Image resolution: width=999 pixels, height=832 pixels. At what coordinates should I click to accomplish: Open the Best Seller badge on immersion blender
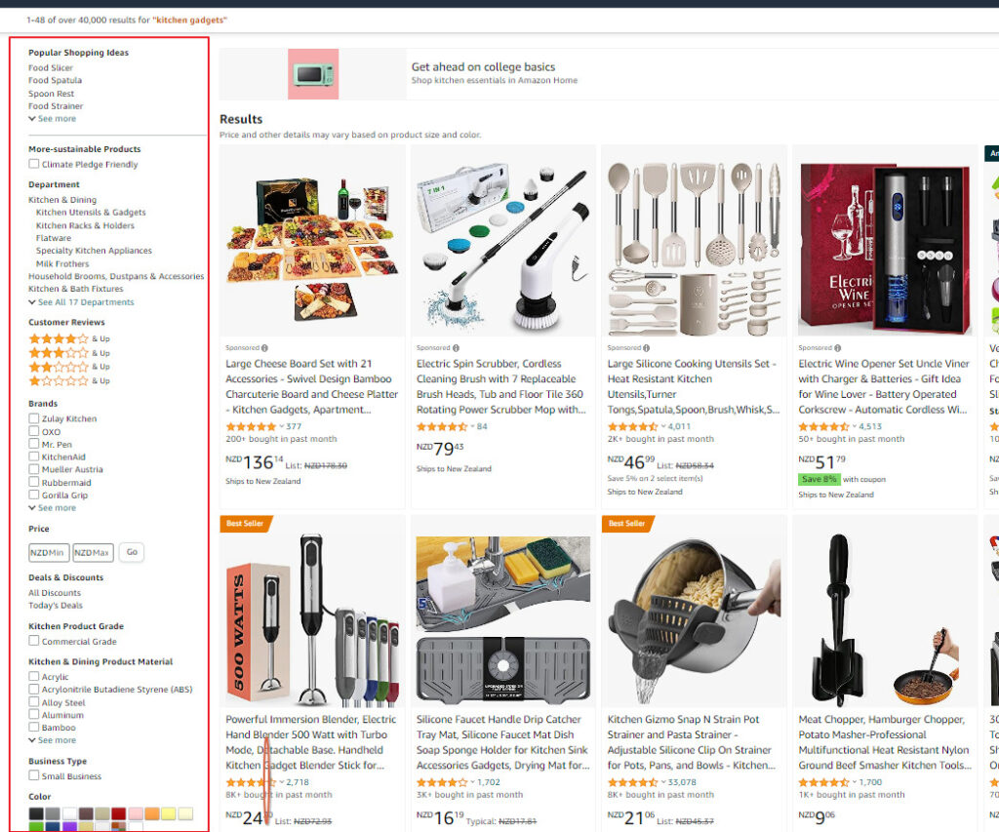[x=246, y=524]
